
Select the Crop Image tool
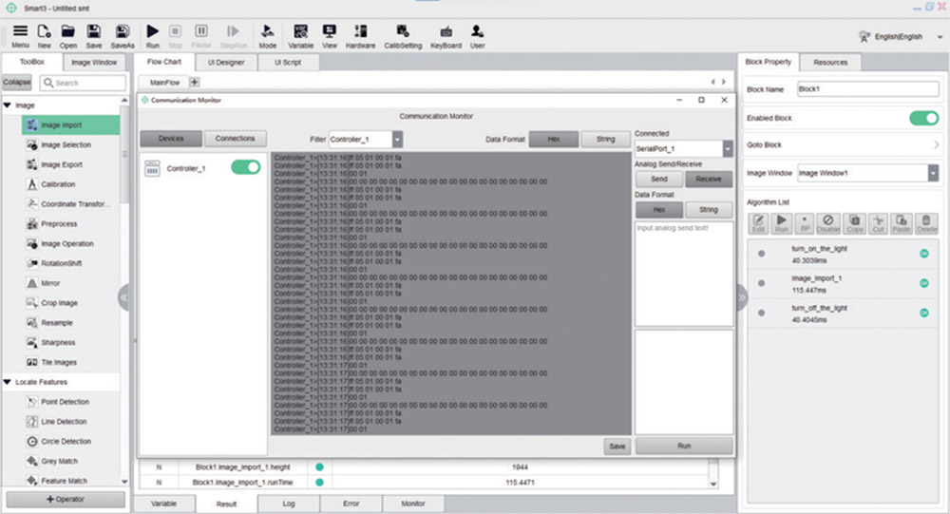coord(59,303)
